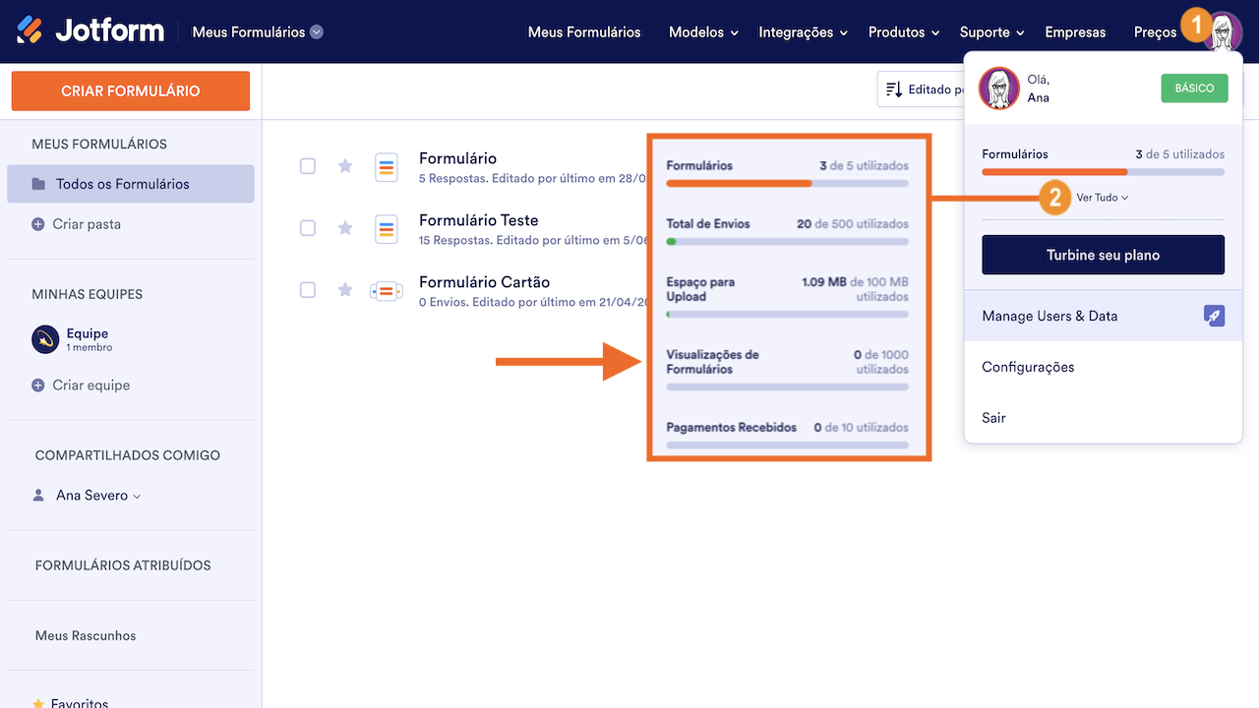This screenshot has height=708, width=1259.
Task: Click the form icon beside Formulário
Action: (x=387, y=167)
